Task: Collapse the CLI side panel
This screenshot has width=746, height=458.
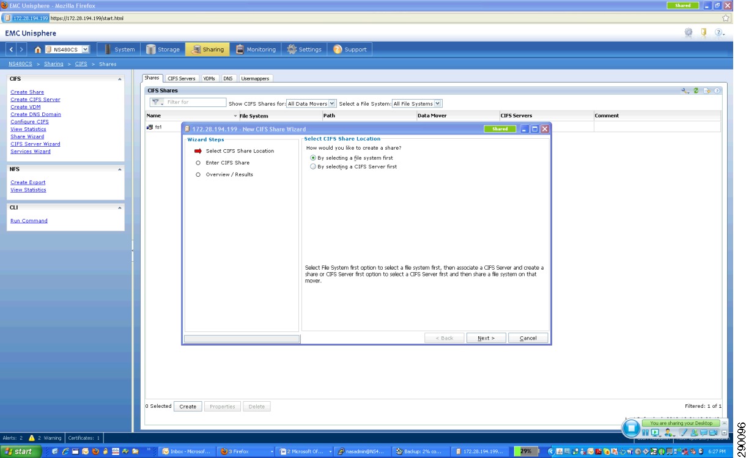Action: [x=119, y=208]
